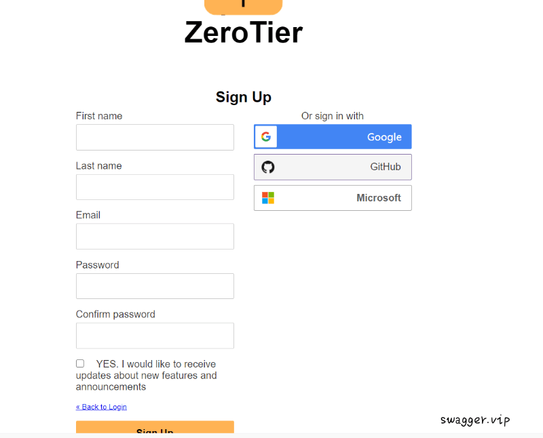Screen dimensions: 543x438
Task: Click the Google G icon
Action: click(266, 136)
